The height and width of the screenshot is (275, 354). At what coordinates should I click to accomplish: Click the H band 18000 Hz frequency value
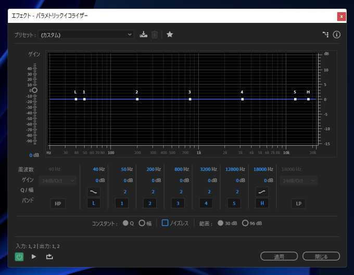pyautogui.click(x=263, y=169)
